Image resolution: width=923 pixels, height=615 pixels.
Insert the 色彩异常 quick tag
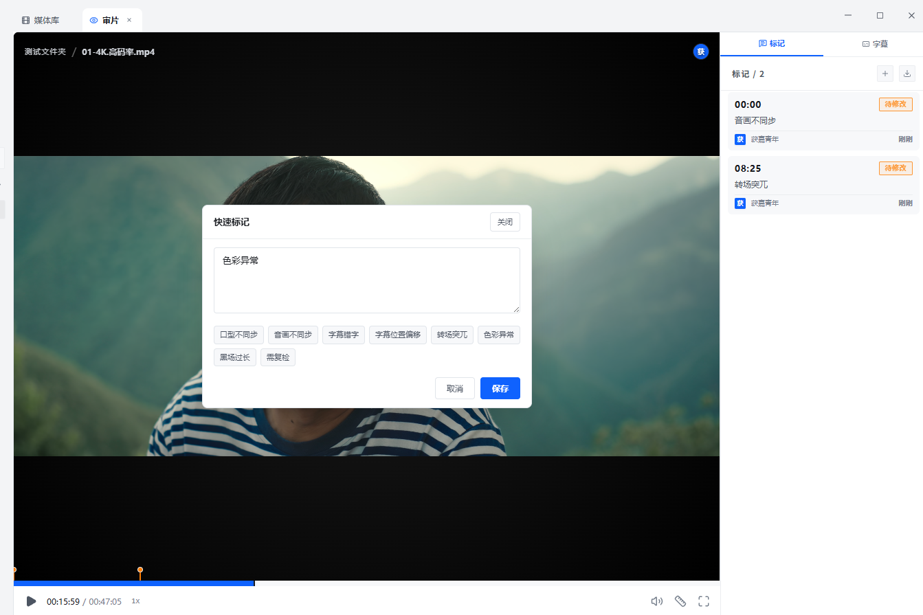[499, 335]
